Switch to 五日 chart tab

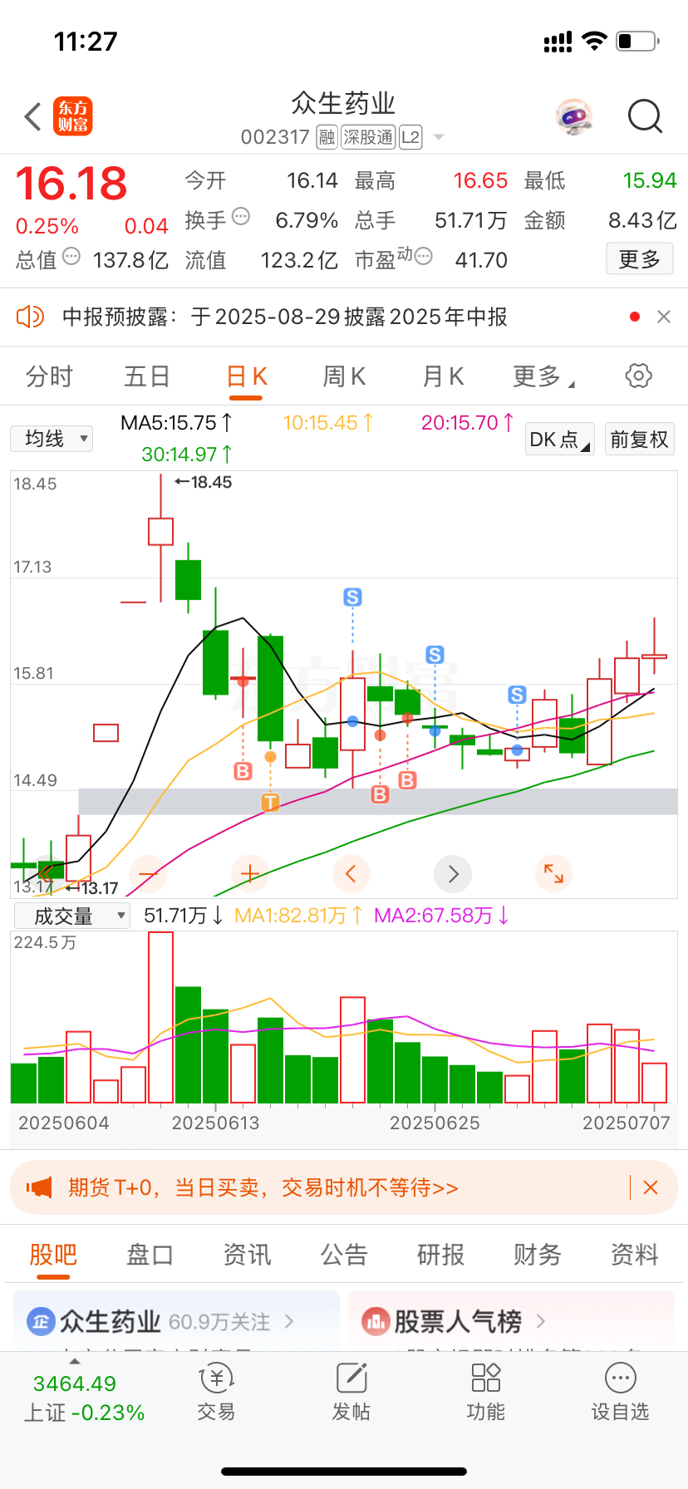147,376
